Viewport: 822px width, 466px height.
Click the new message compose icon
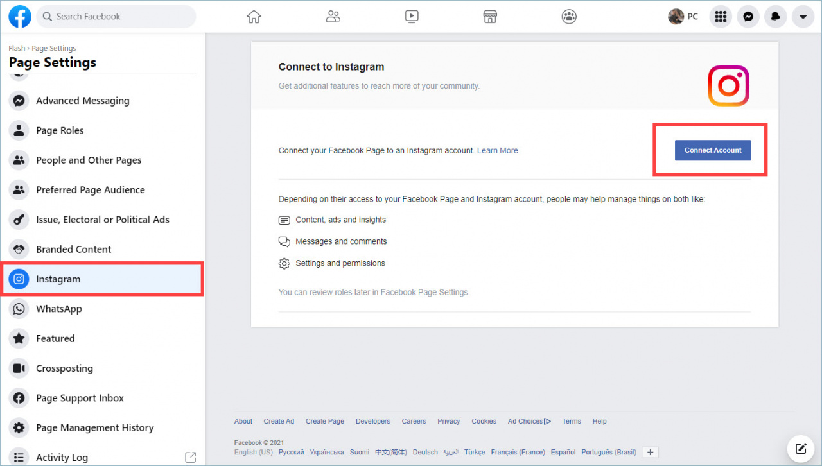(x=800, y=448)
